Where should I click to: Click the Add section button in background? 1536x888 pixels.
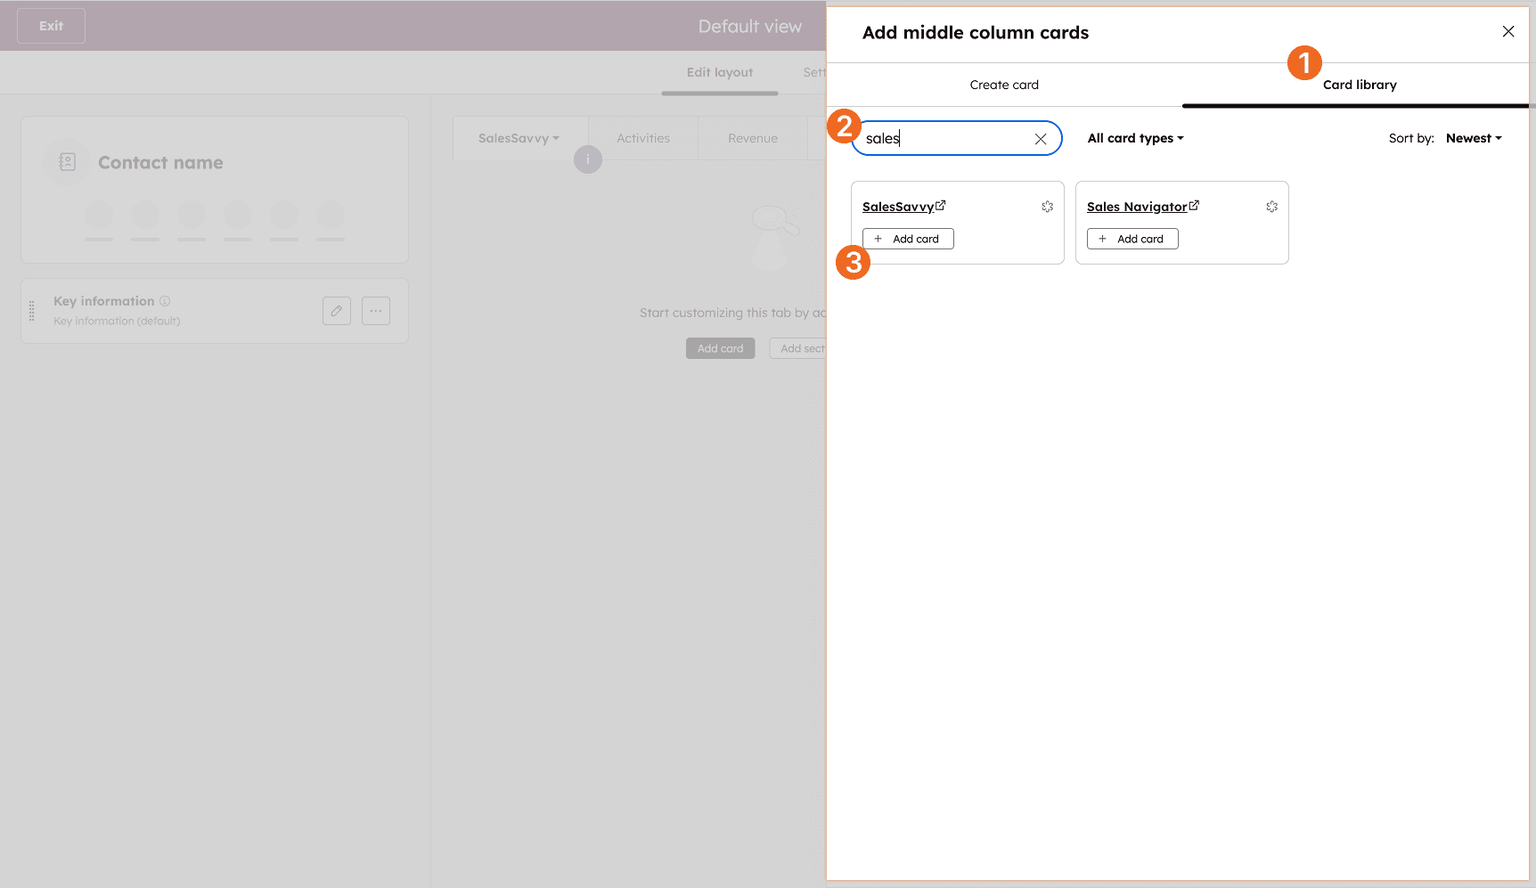[x=798, y=348]
